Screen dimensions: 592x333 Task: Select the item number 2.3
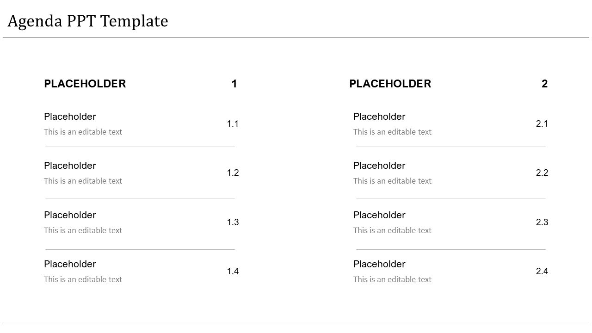pyautogui.click(x=542, y=222)
